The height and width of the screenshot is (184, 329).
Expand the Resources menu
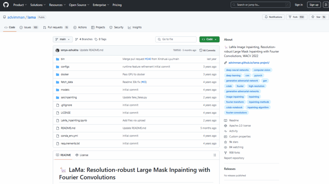click(57, 5)
